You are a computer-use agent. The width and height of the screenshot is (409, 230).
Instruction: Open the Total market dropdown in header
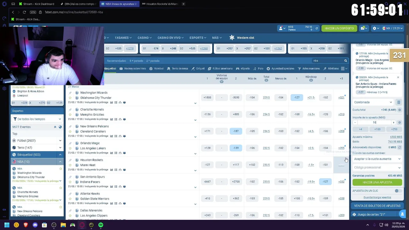(266, 80)
